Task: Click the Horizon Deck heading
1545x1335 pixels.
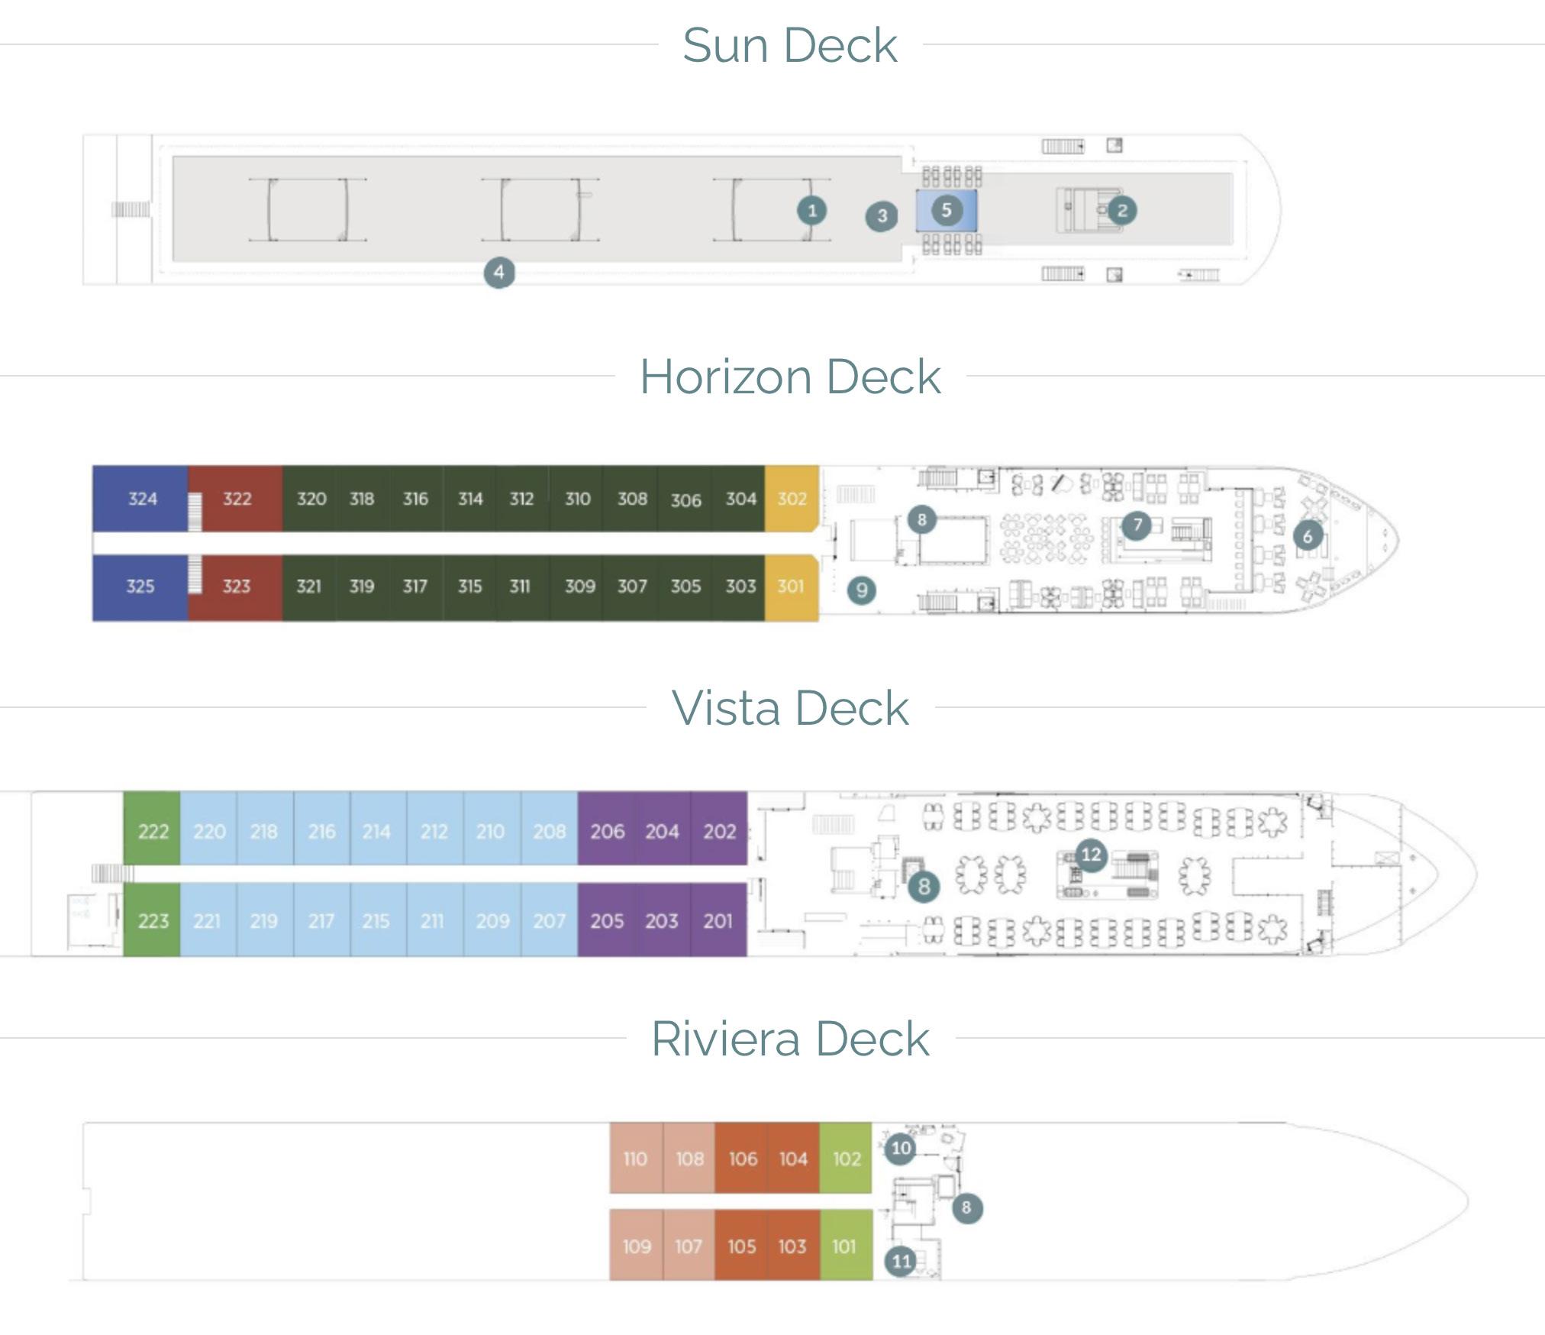Action: (x=790, y=377)
